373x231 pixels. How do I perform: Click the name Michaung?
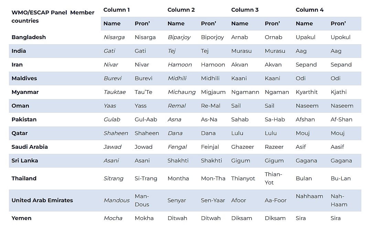click(181, 92)
